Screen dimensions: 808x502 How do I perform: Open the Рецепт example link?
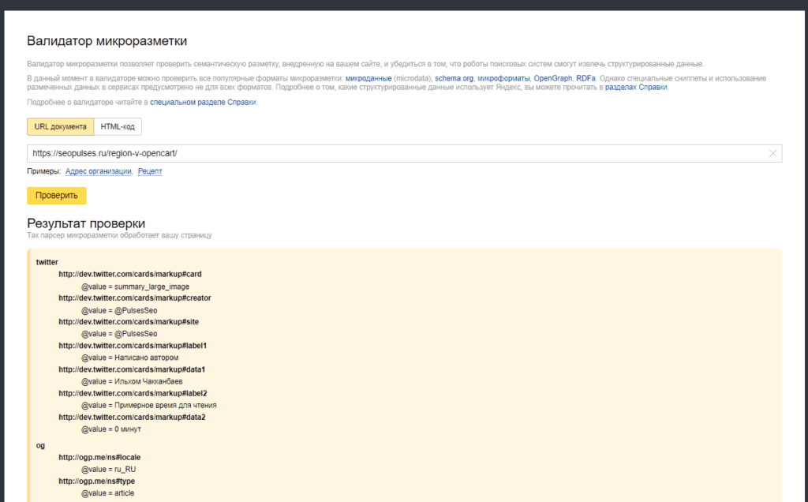[150, 171]
